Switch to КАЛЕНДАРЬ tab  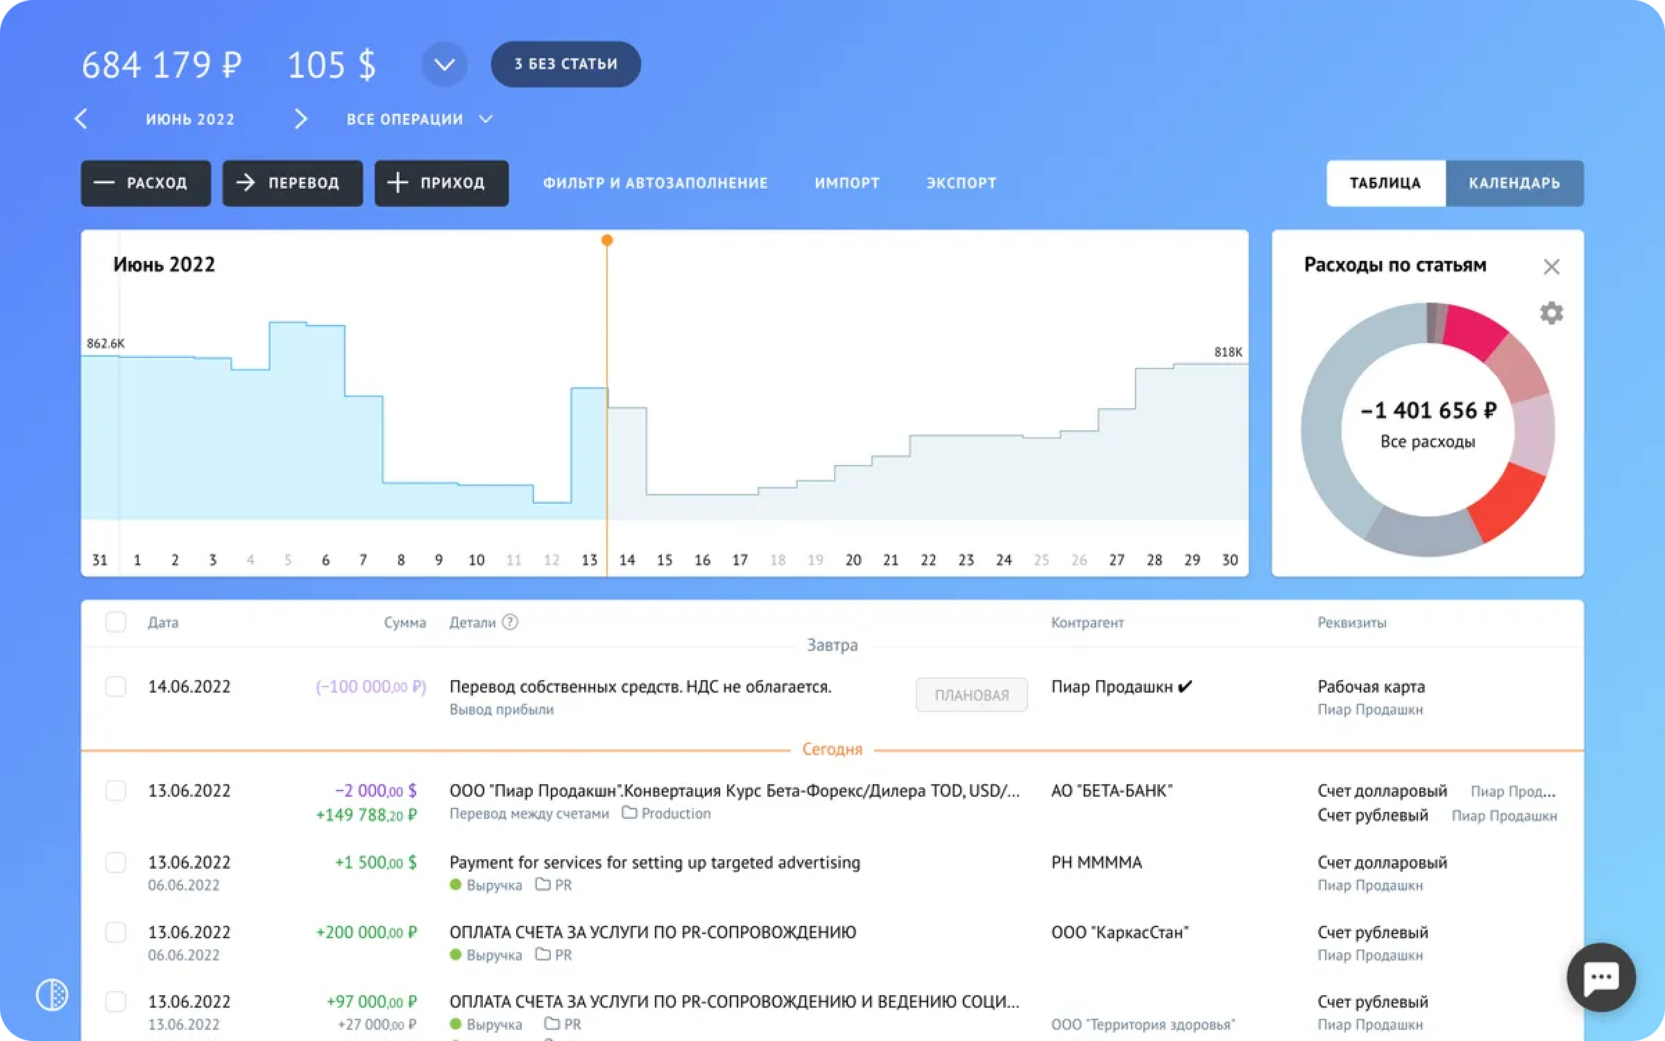click(x=1513, y=183)
